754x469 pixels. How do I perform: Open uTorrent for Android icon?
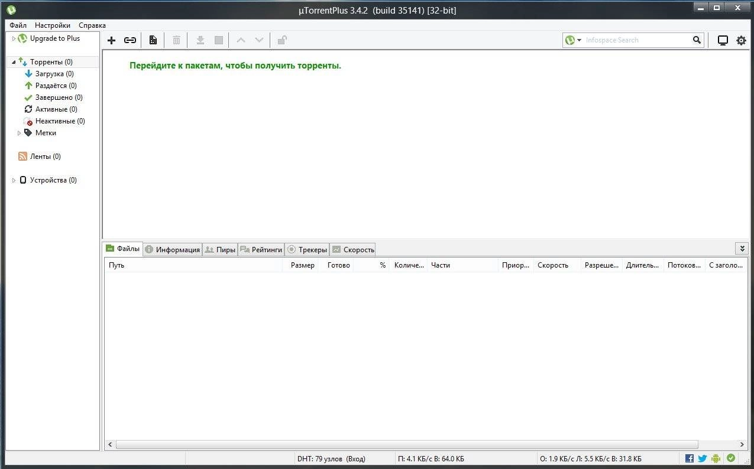coord(716,458)
